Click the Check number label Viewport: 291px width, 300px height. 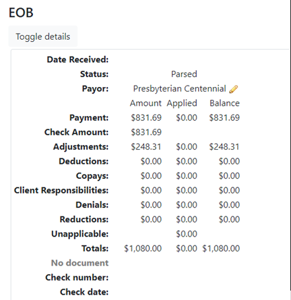[77, 277]
